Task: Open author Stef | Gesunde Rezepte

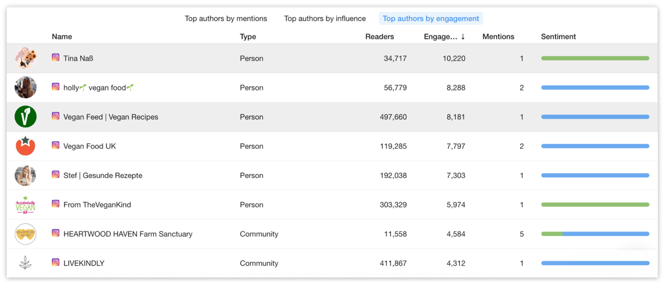Action: click(103, 175)
